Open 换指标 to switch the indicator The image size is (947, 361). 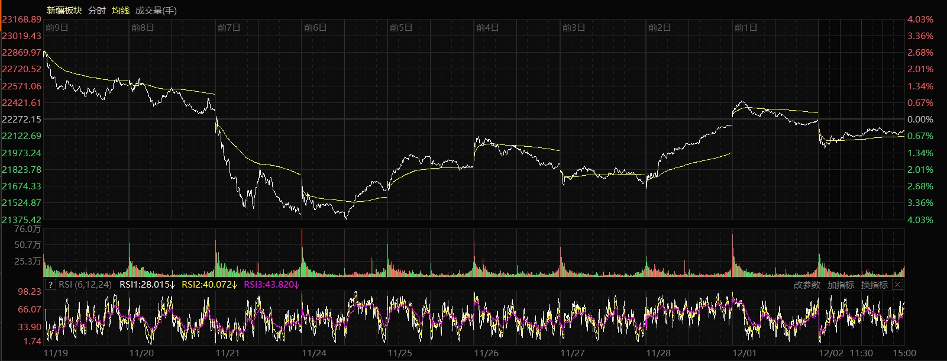[874, 285]
